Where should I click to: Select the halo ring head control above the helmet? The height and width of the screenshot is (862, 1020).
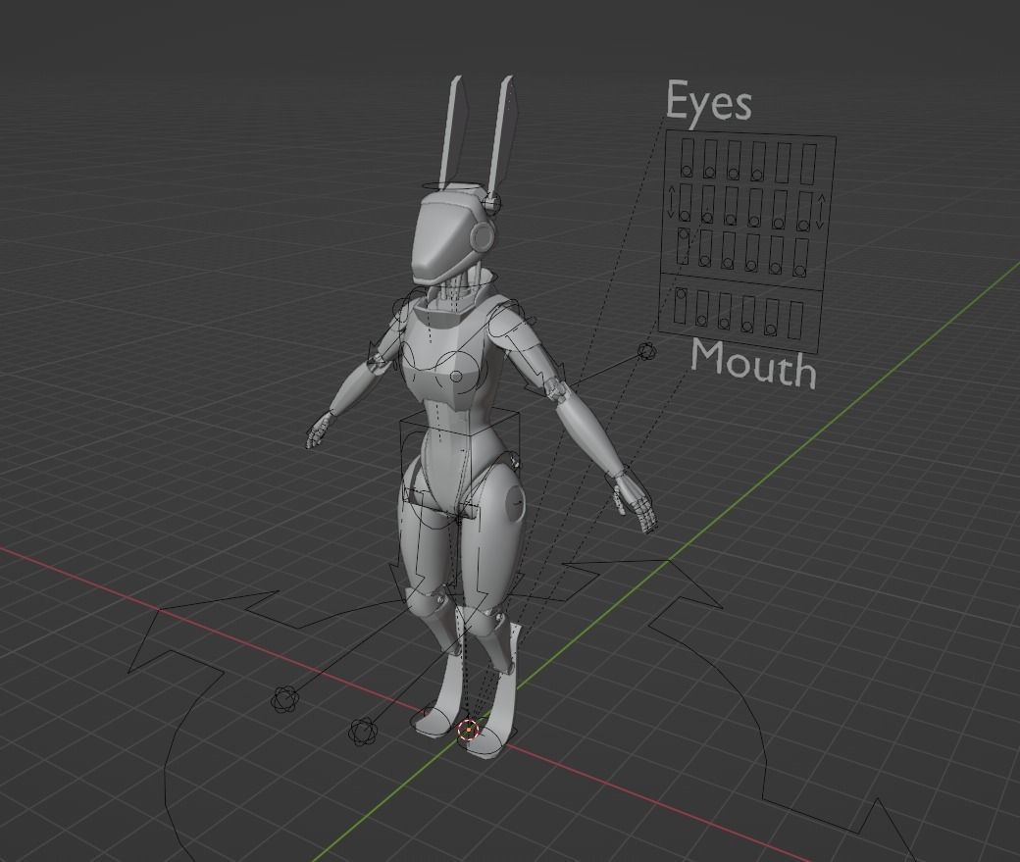coord(452,186)
